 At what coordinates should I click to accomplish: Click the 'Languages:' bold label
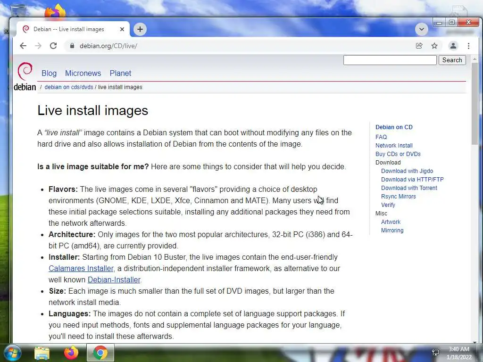pyautogui.click(x=70, y=313)
